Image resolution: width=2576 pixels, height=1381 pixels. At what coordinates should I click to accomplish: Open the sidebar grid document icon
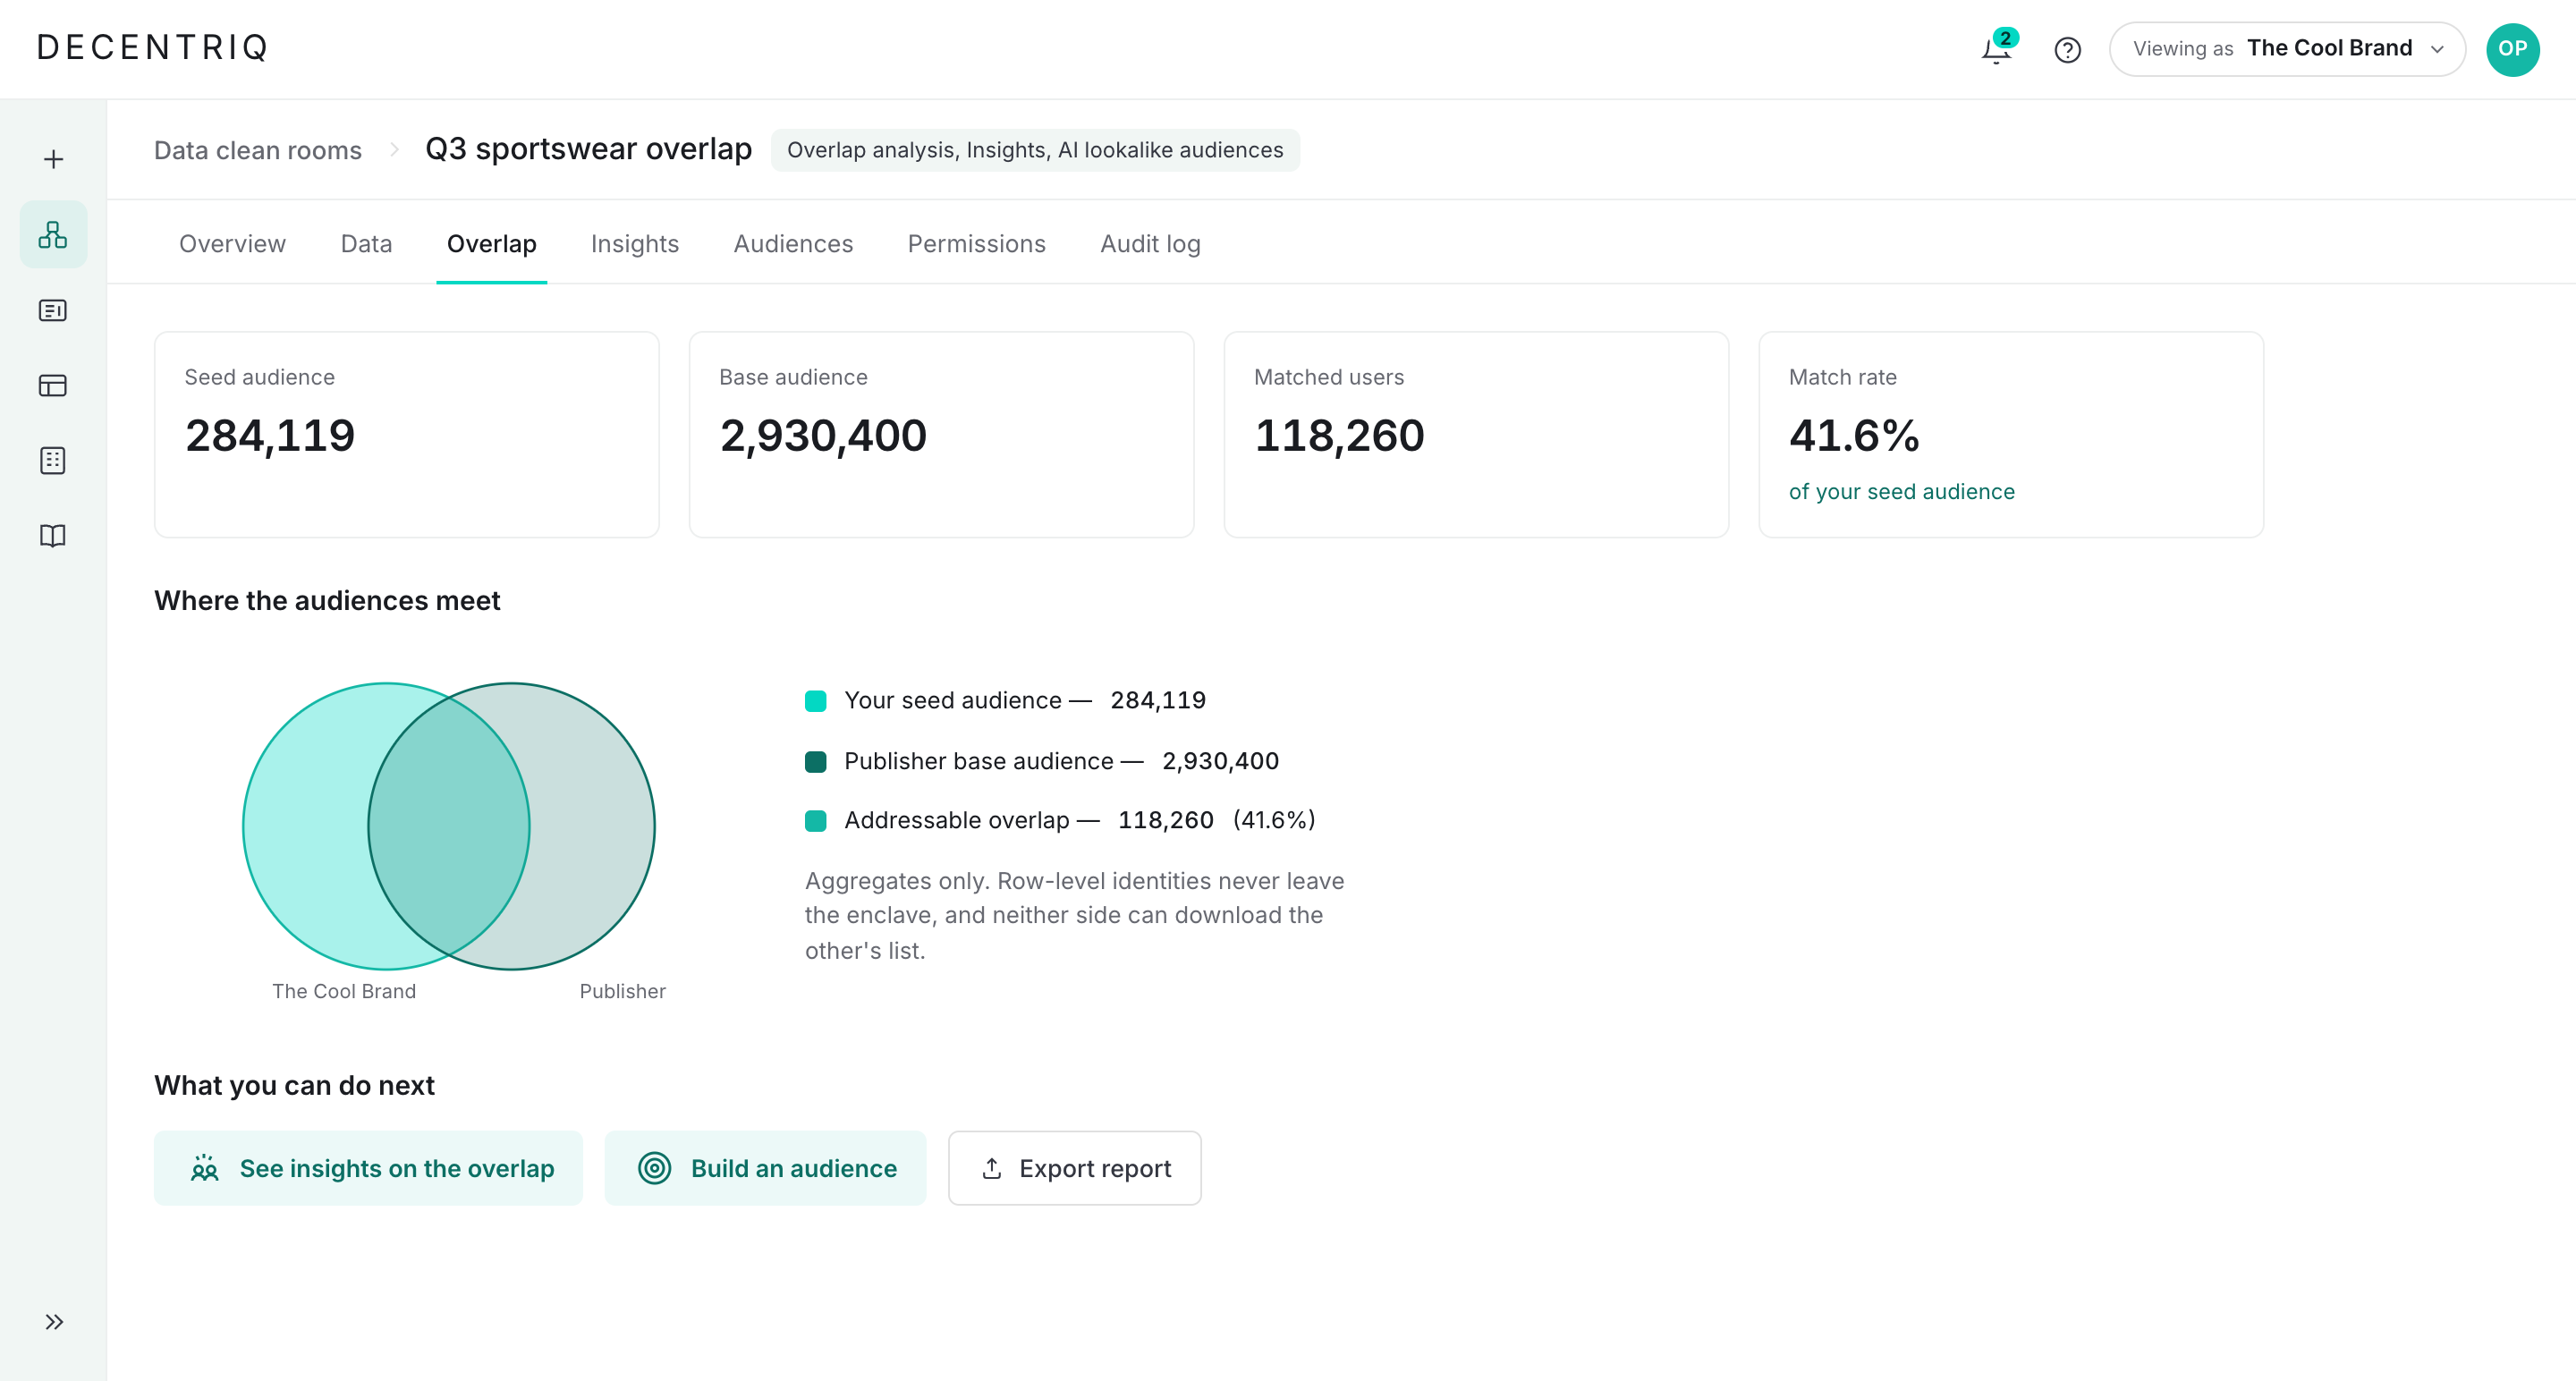[x=53, y=460]
